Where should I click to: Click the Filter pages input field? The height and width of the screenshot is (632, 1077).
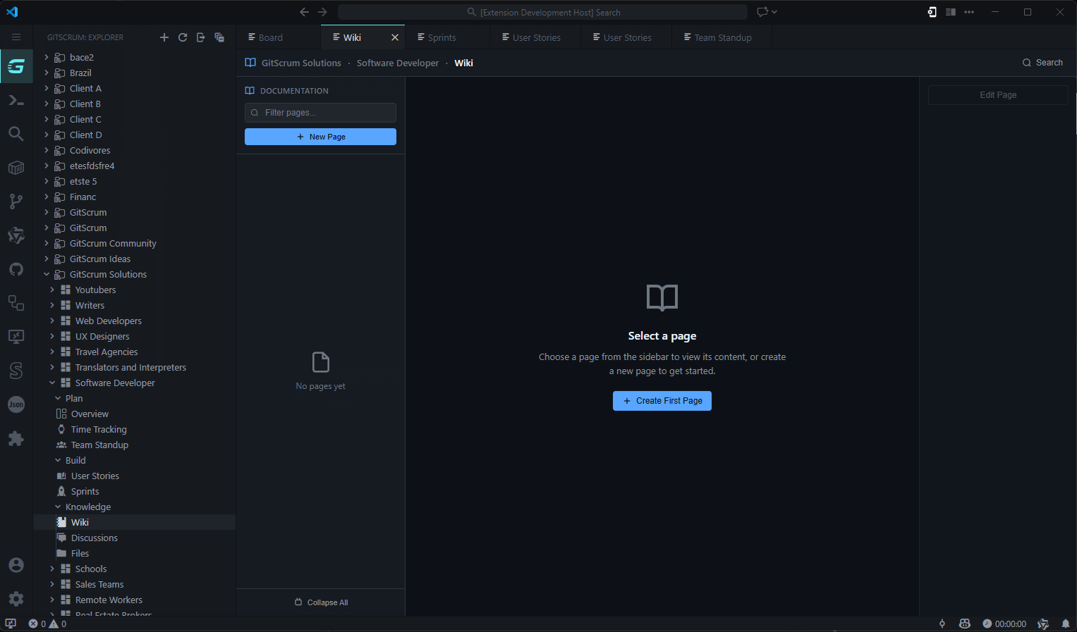(x=320, y=113)
